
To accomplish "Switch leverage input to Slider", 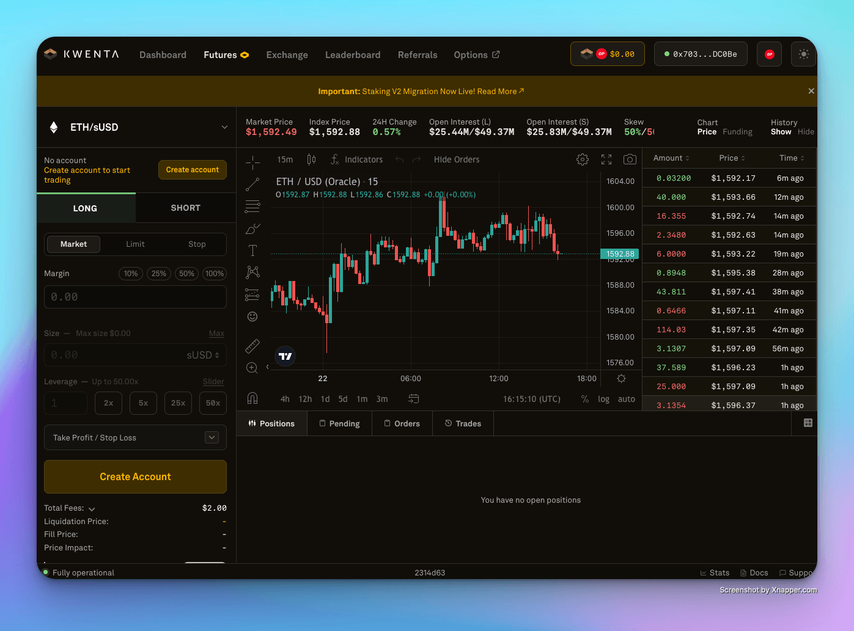I will coord(213,382).
